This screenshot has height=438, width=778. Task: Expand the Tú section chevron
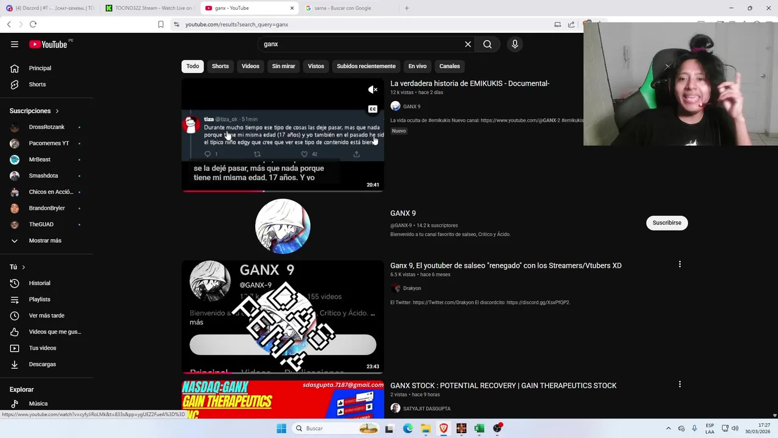click(x=24, y=267)
